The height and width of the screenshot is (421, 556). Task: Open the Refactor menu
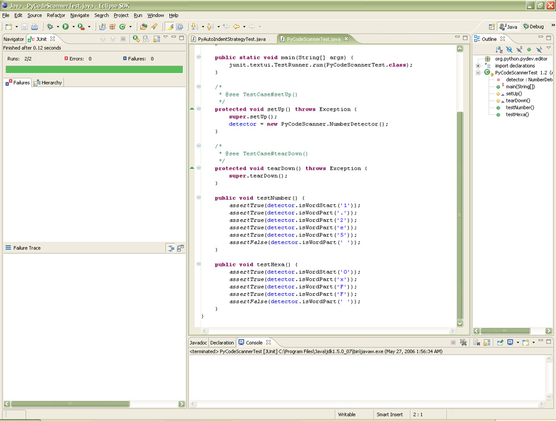56,15
